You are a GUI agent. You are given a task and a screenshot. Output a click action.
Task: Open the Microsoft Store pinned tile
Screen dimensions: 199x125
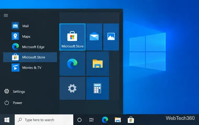[x=73, y=37]
